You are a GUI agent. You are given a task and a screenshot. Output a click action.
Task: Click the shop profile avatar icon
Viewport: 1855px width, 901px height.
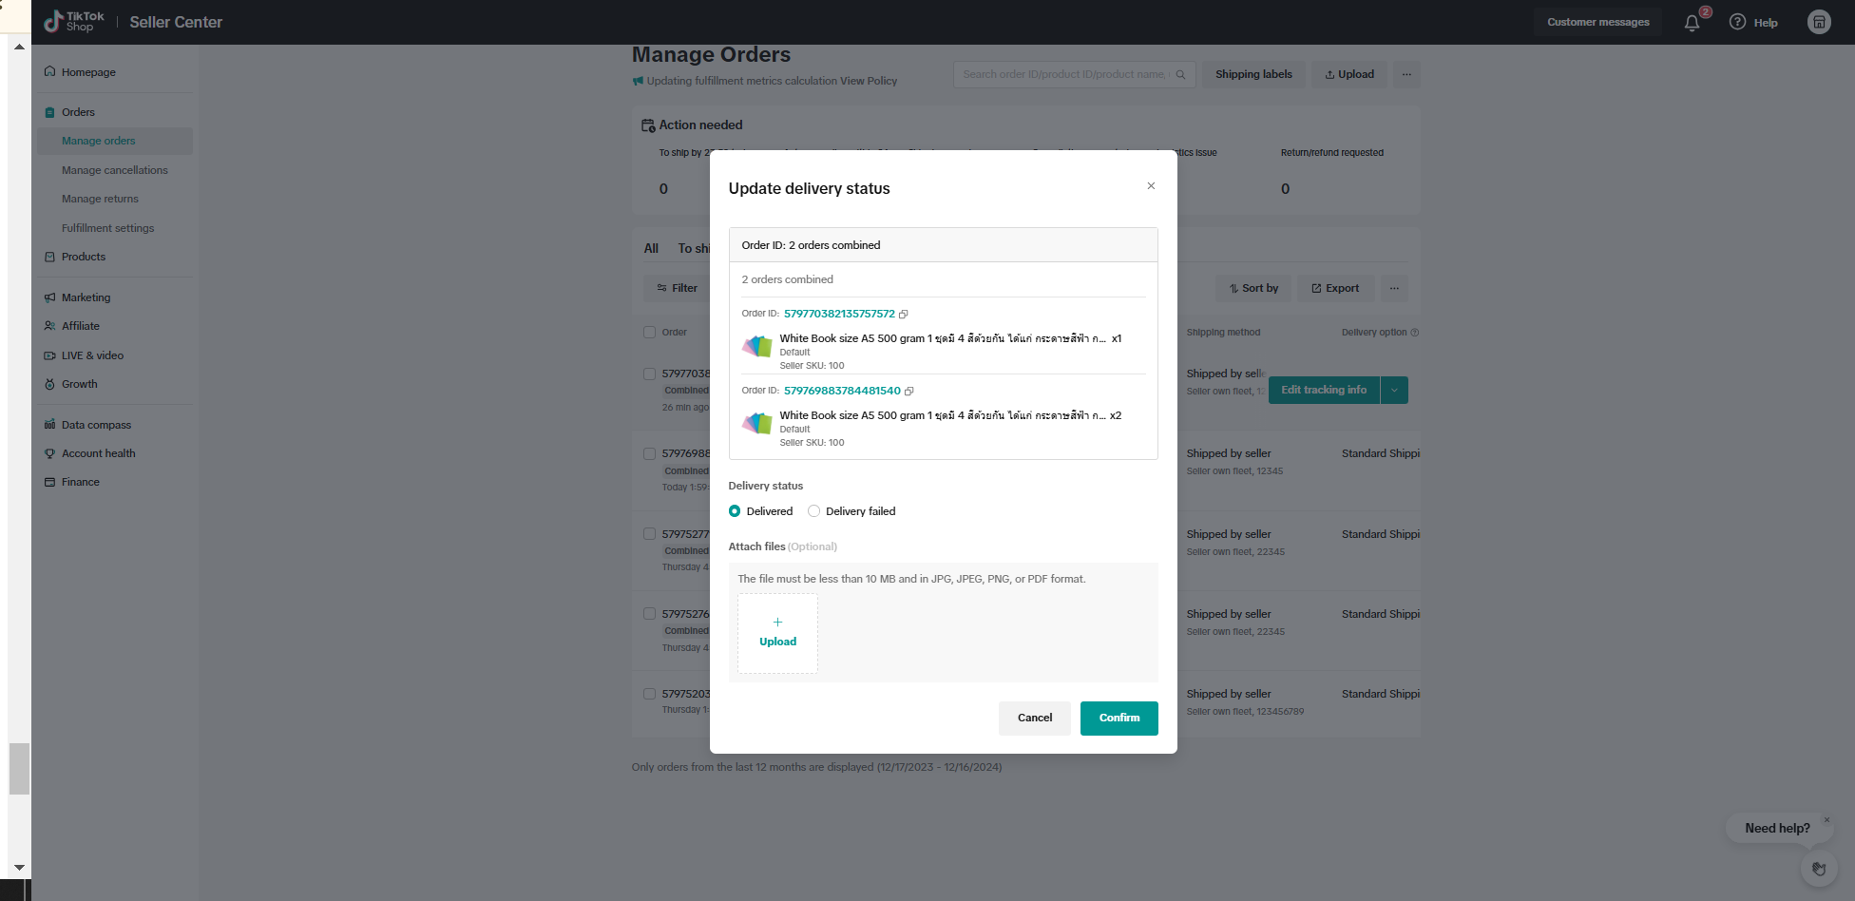point(1818,22)
